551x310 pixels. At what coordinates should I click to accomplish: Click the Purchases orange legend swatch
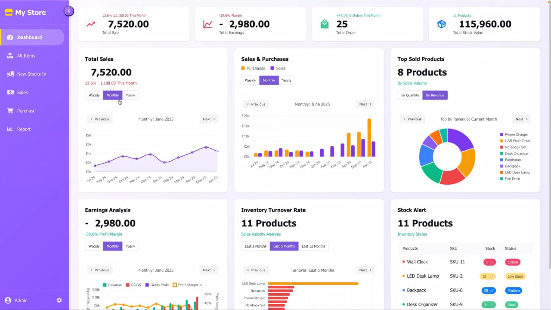coord(243,68)
